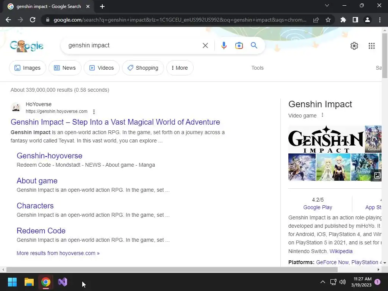Go back to the previous page
Viewport: 388px width, 291px height.
click(x=8, y=20)
